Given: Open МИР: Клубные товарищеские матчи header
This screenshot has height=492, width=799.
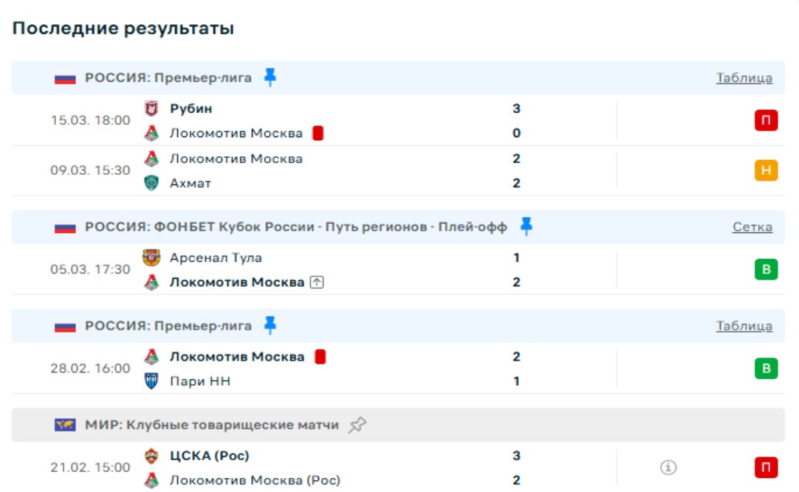Looking at the screenshot, I should tap(212, 425).
